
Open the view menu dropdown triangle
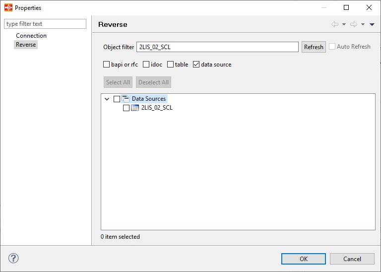372,24
